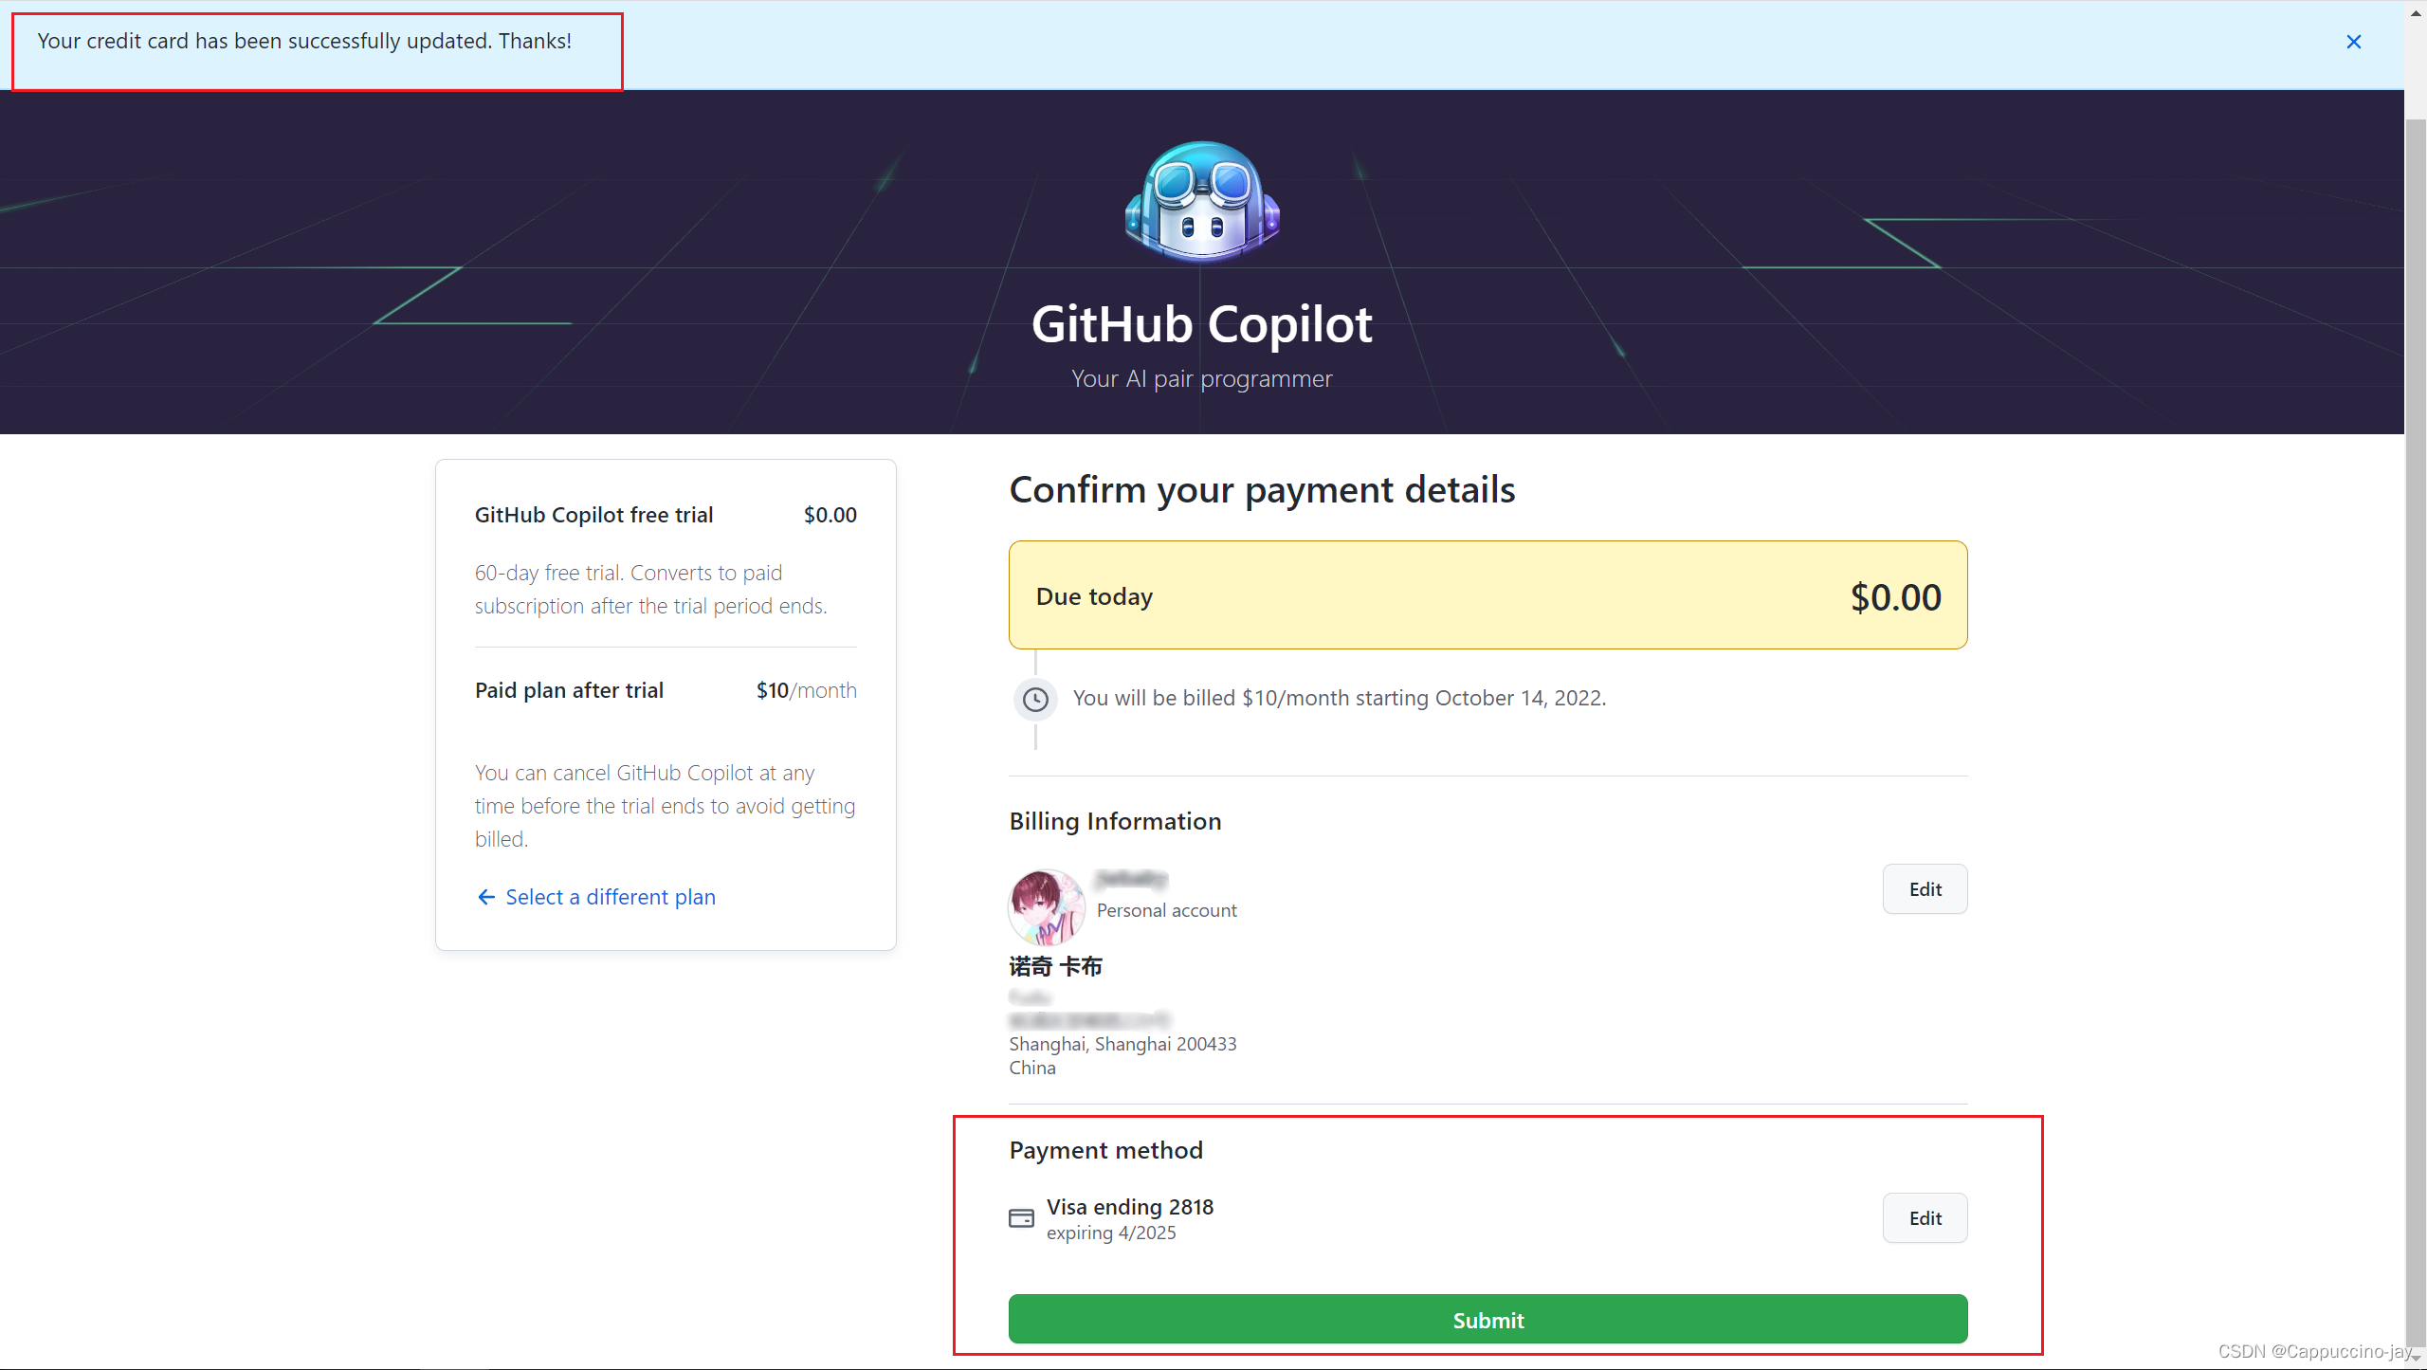Viewport: 2427px width, 1370px height.
Task: Click the '$10/month' price
Action: pos(806,690)
